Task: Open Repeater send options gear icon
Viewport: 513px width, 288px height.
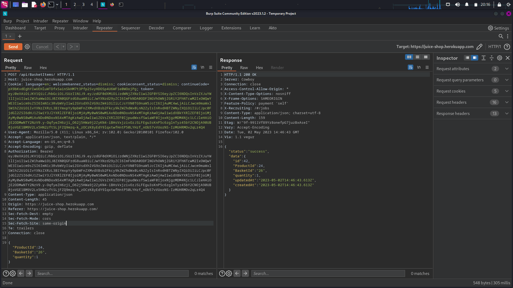Action: (x=27, y=47)
